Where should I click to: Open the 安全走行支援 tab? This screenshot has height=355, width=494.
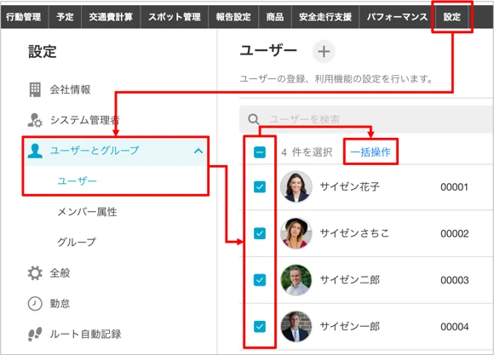(x=325, y=17)
